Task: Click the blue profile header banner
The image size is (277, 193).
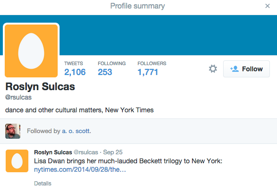Action: 168,35
